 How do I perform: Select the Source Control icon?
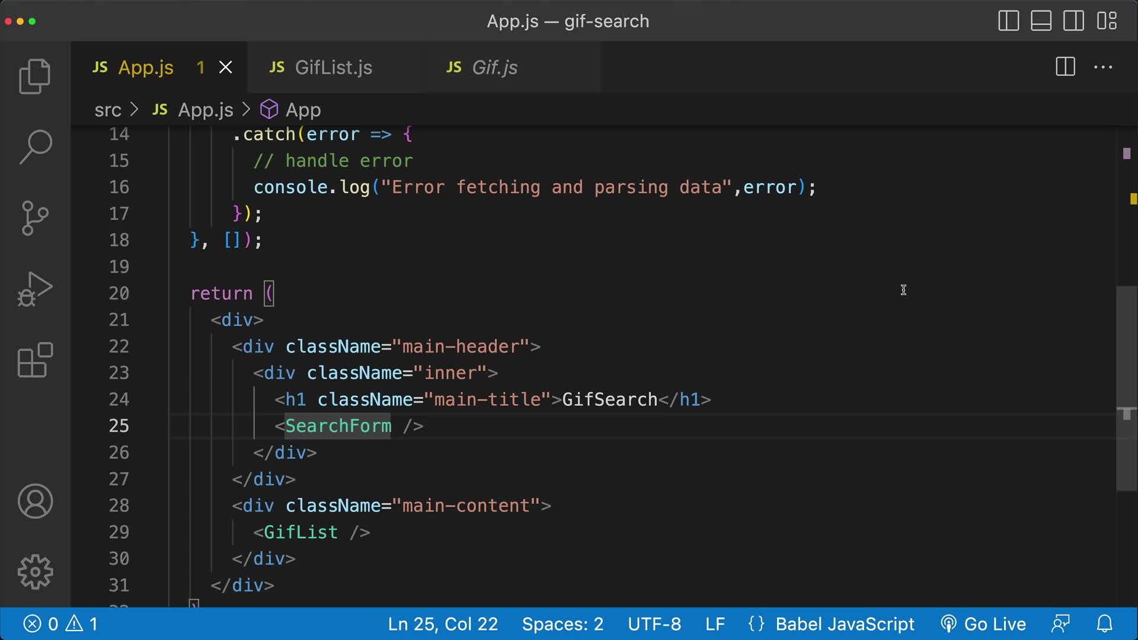34,217
